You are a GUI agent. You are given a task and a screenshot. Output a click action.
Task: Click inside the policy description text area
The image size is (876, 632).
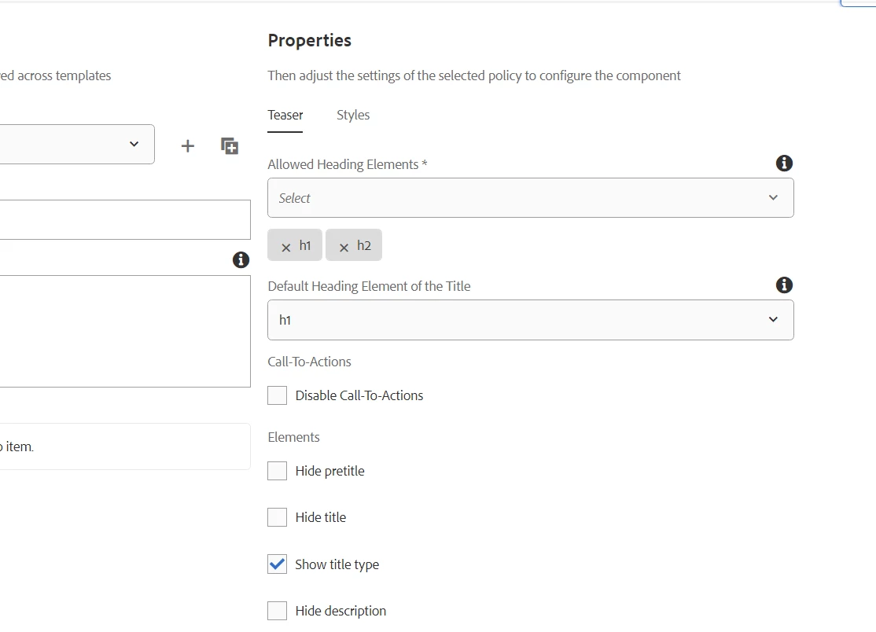pos(126,331)
